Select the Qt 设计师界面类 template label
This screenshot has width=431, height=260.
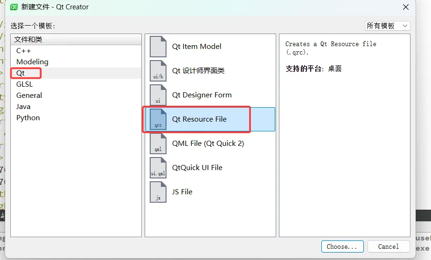pos(198,70)
